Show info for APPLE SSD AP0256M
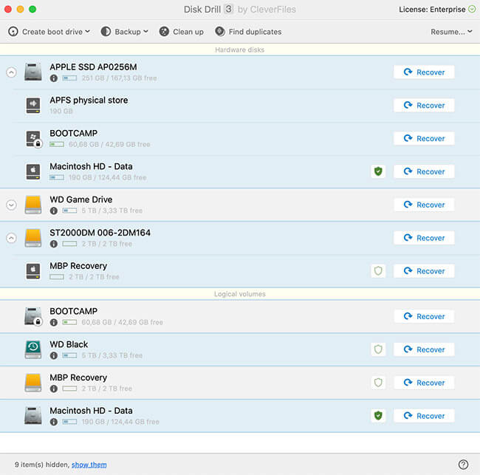This screenshot has width=480, height=475. point(54,78)
